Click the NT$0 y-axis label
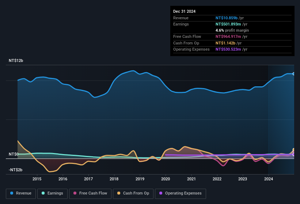 (x=14, y=154)
